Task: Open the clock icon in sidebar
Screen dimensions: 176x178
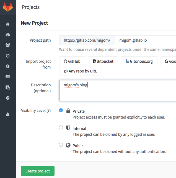Action: click(x=8, y=56)
